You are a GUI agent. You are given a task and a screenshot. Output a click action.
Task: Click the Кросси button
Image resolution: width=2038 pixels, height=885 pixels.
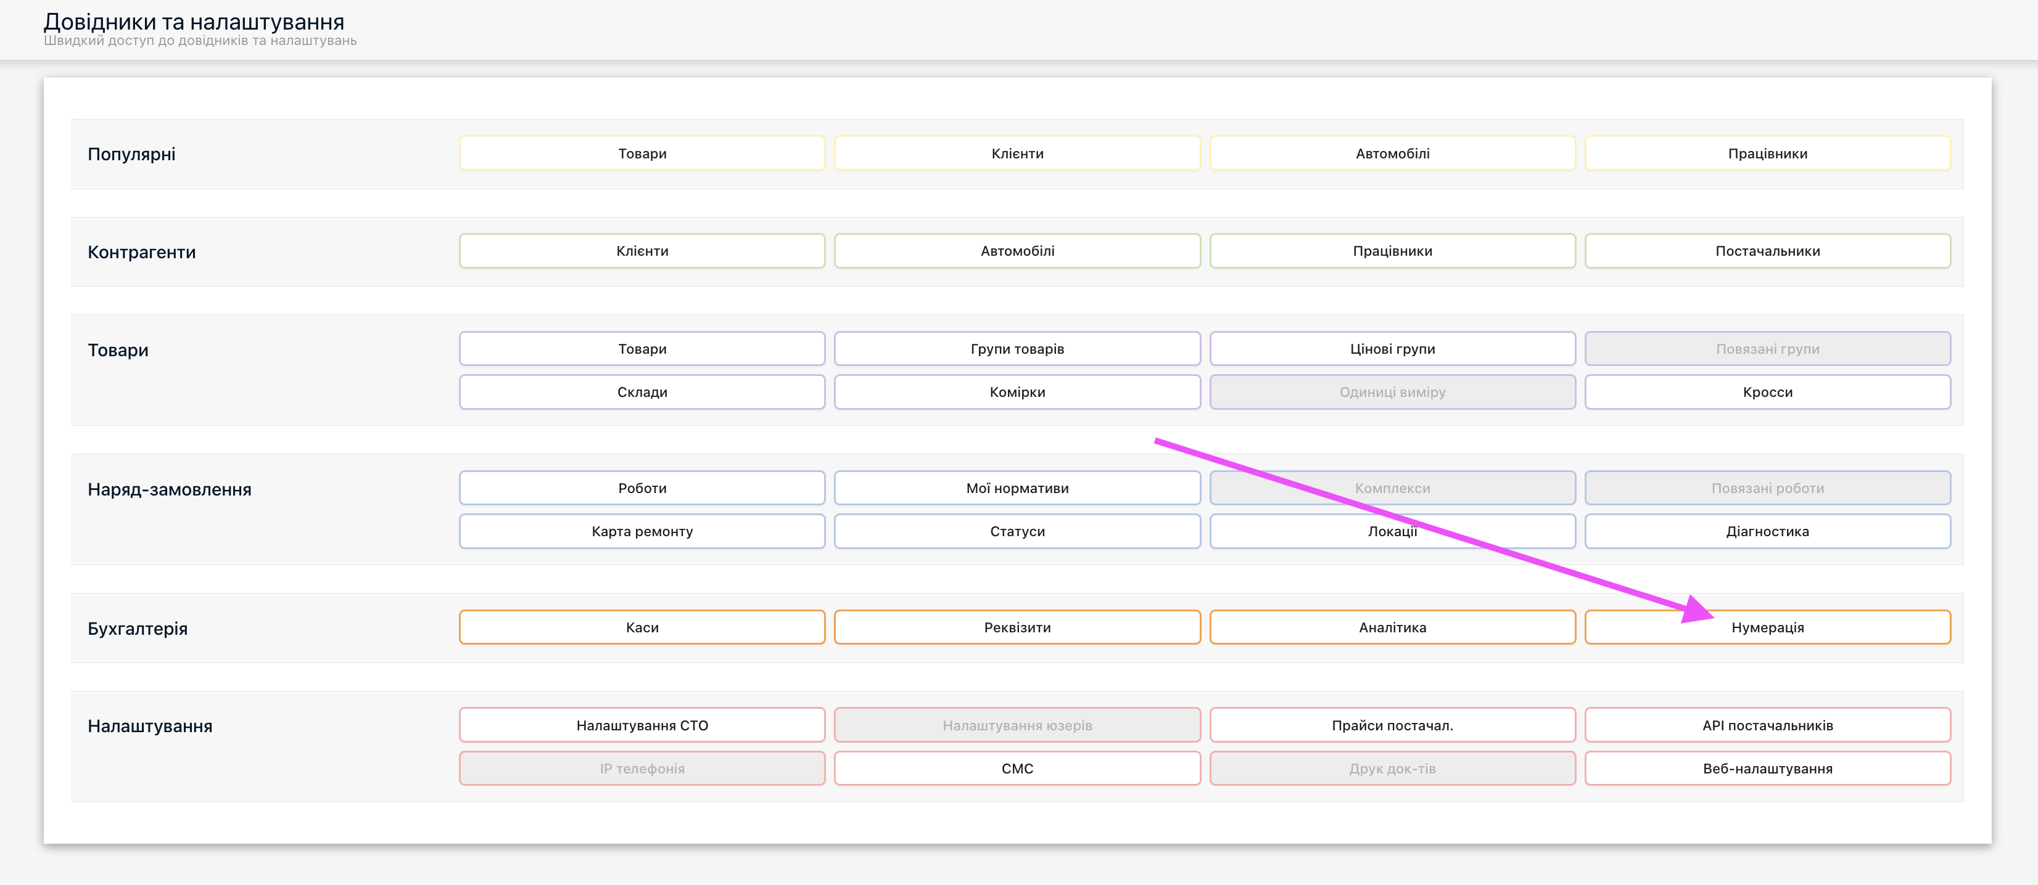tap(1767, 392)
